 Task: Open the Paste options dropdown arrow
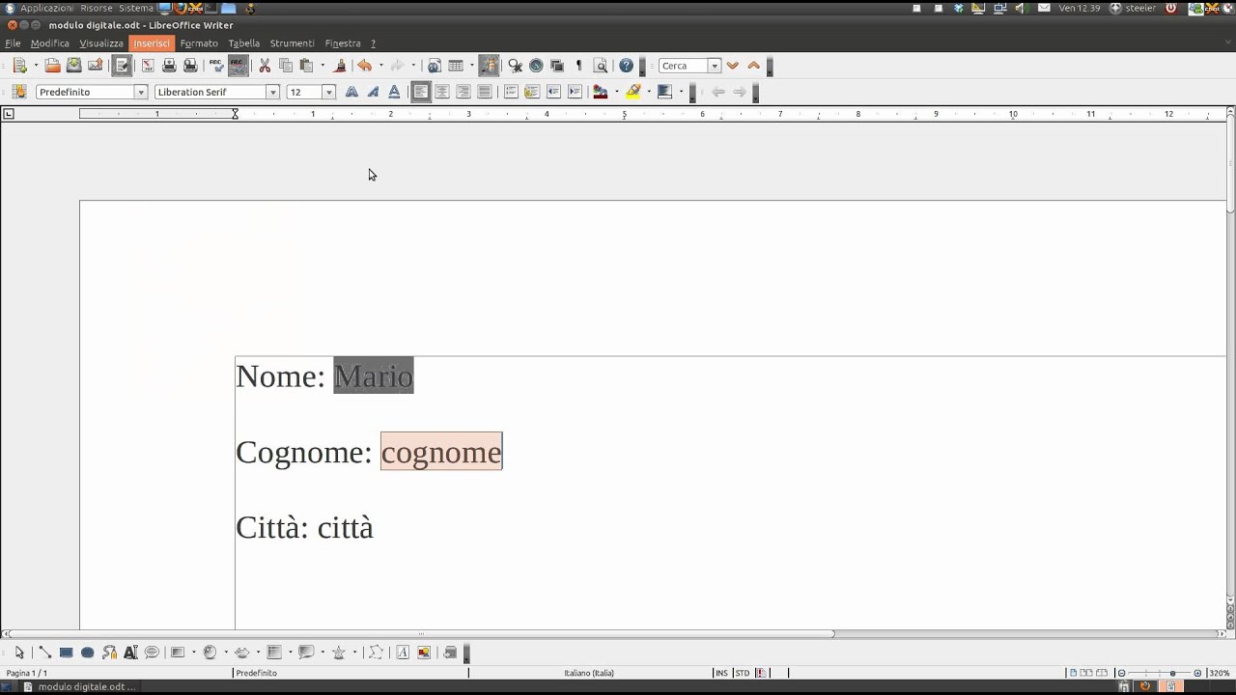(x=322, y=66)
